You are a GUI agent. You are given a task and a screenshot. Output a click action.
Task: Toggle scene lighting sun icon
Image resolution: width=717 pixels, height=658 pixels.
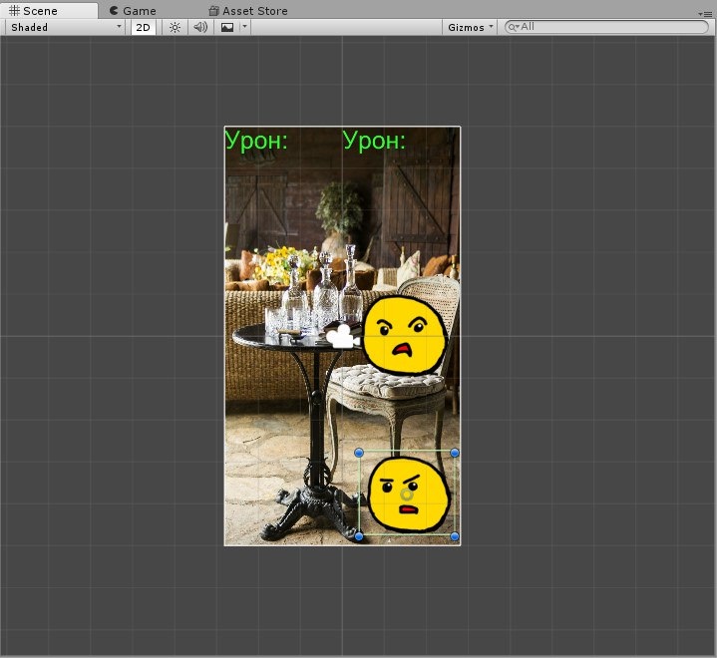pos(175,28)
